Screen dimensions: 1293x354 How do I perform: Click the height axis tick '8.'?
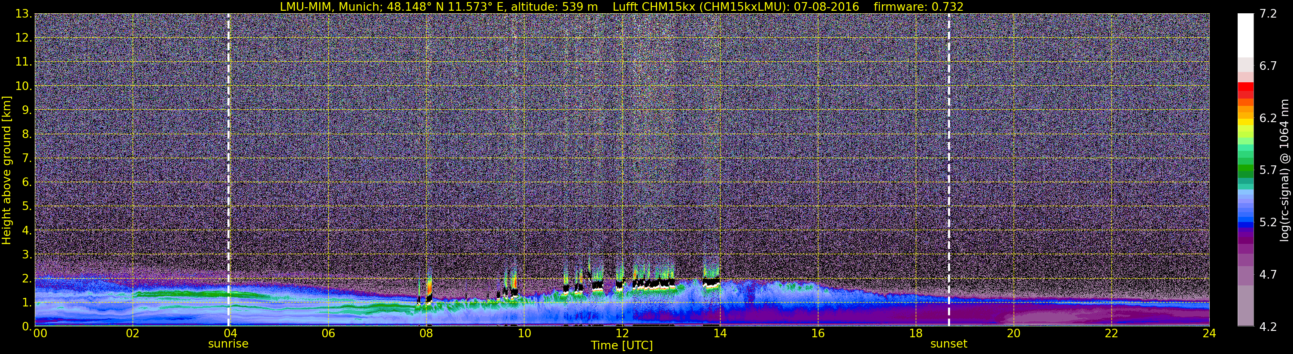27,134
